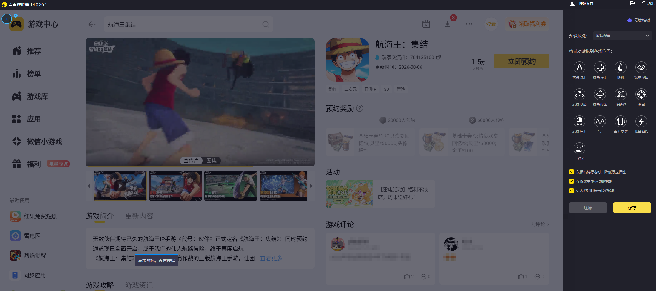Click the 还原 button
Screen dimensions: 656x291
click(x=588, y=208)
